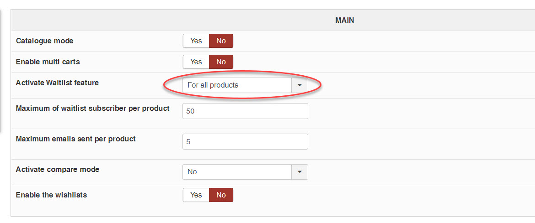The width and height of the screenshot is (535, 223).
Task: Click the 'Activate compare mode' label
Action: [57, 170]
